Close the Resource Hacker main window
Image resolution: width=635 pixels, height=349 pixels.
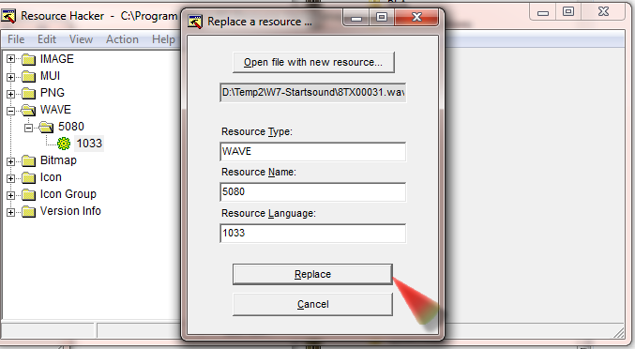click(603, 11)
